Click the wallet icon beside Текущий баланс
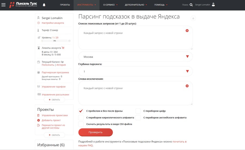This screenshot has width=245, height=150. [38, 62]
